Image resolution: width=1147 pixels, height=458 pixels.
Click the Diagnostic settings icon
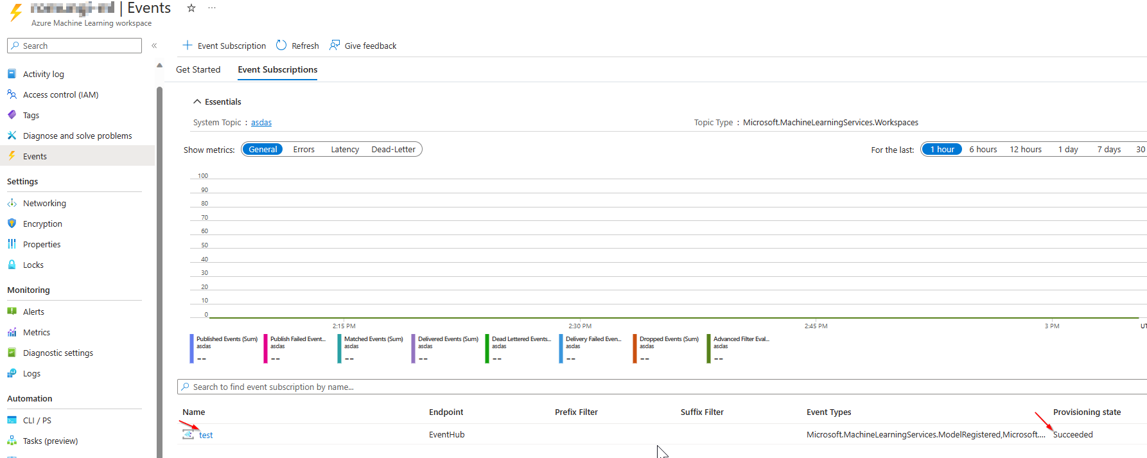click(x=12, y=353)
